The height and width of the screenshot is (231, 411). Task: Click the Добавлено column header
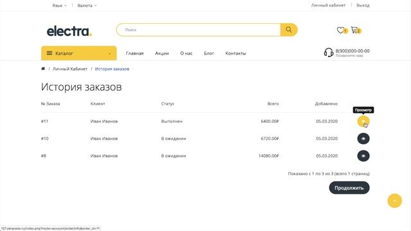[x=326, y=104]
